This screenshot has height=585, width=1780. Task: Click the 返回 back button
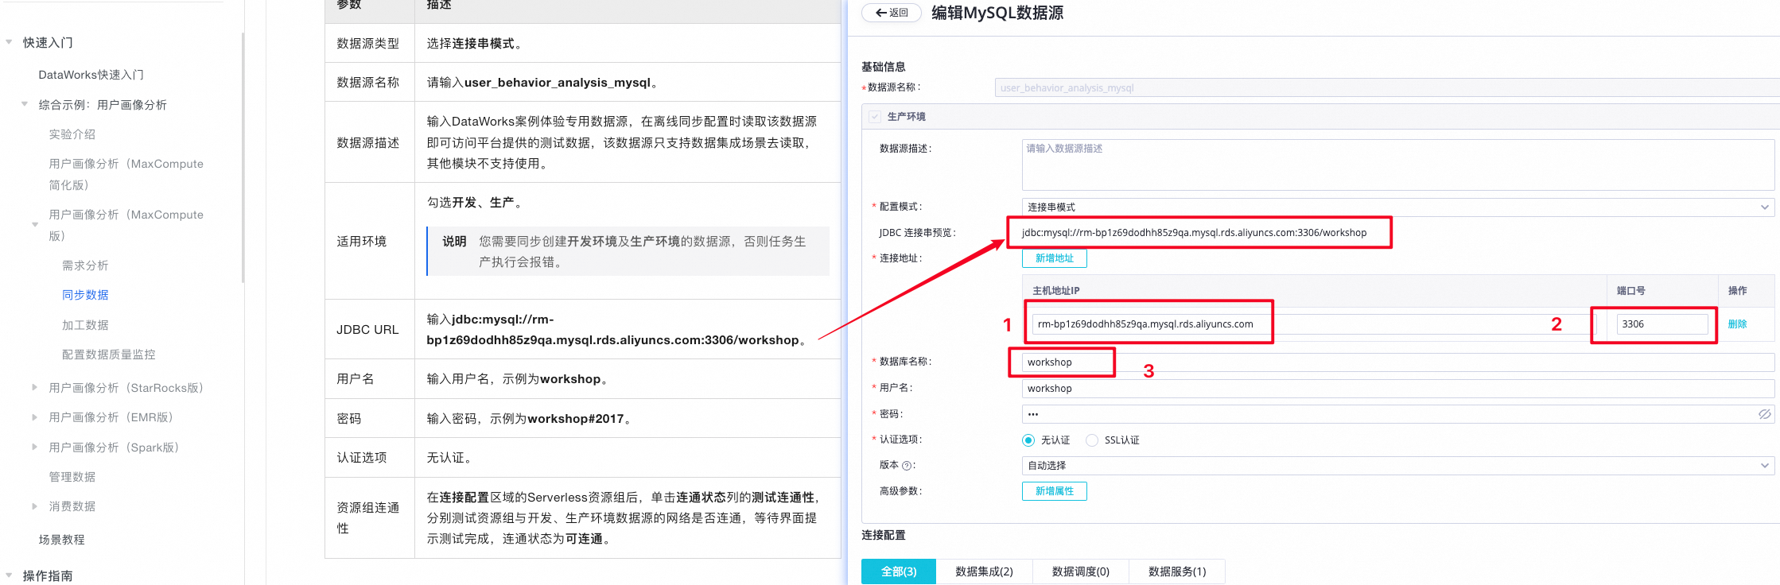(892, 13)
